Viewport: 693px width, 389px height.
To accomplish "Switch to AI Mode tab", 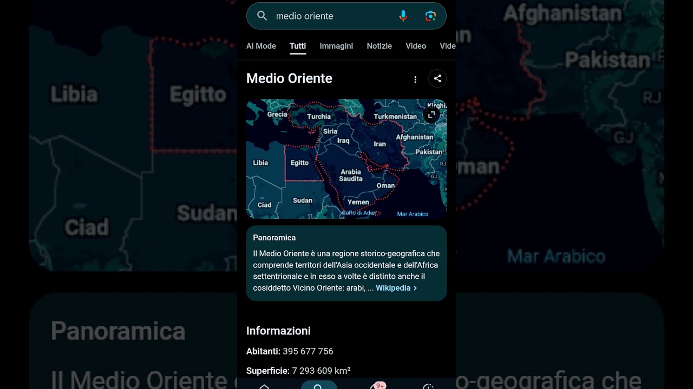I will pos(261,46).
